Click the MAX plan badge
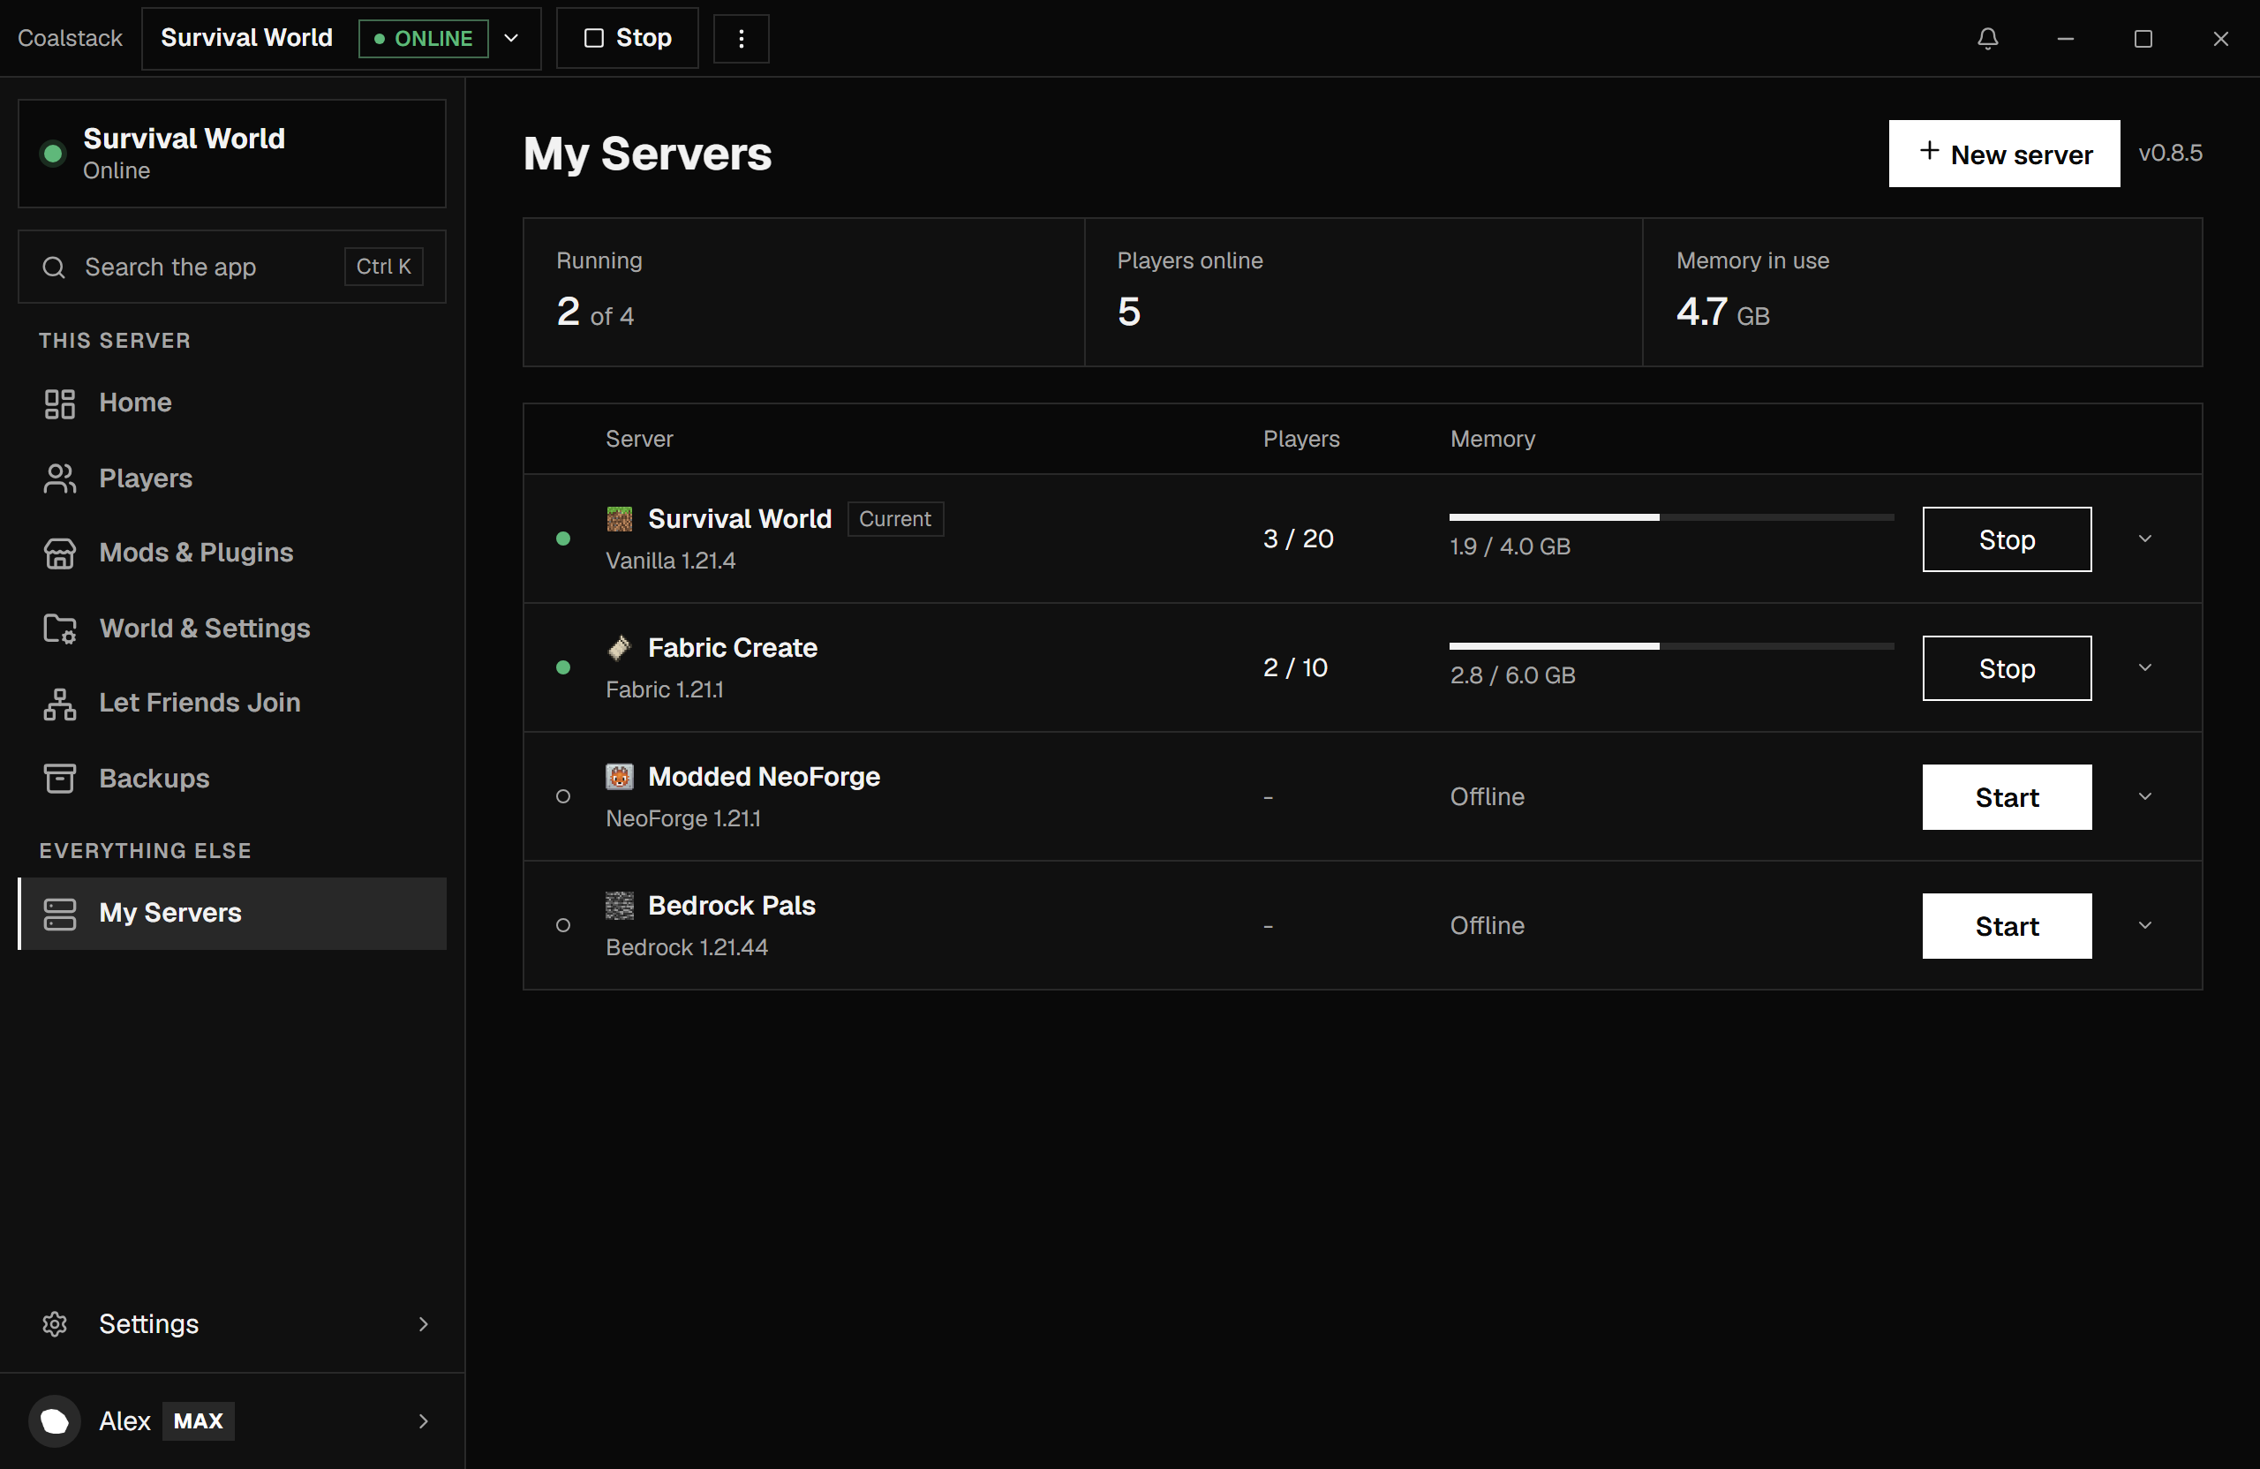The height and width of the screenshot is (1469, 2260). coord(199,1421)
